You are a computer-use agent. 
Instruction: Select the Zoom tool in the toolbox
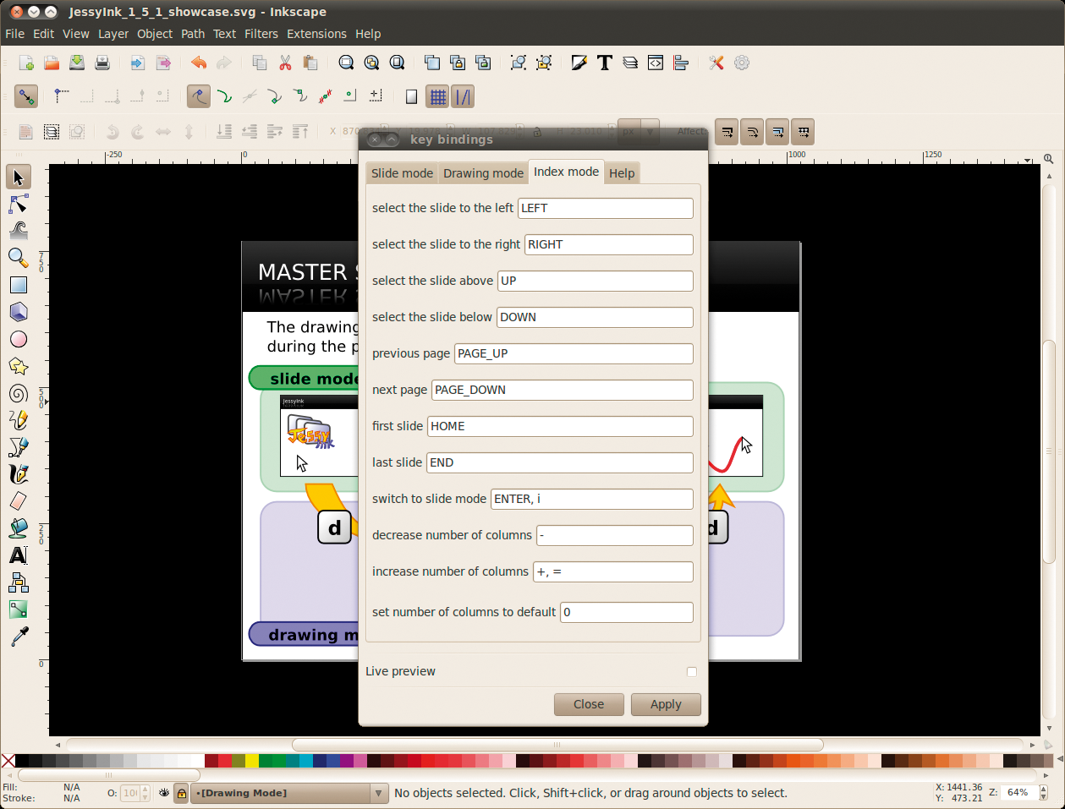tap(19, 257)
